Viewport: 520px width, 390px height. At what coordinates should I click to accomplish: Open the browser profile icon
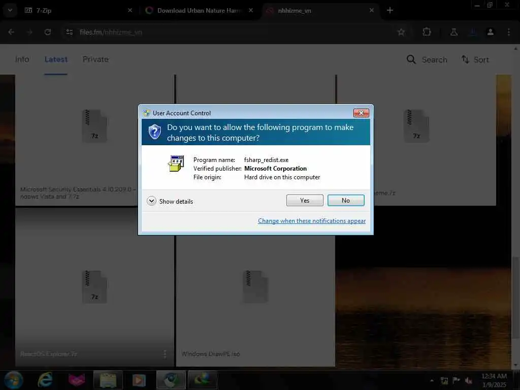490,32
